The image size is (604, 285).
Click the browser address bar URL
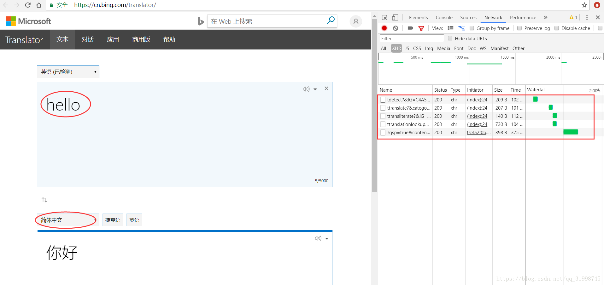[x=115, y=5]
